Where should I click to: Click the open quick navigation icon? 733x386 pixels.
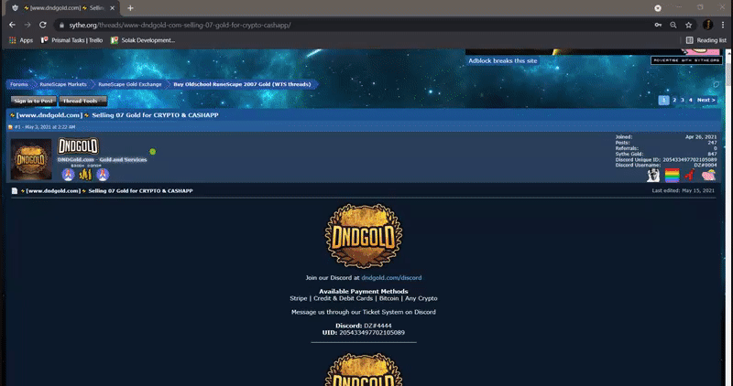click(x=717, y=84)
